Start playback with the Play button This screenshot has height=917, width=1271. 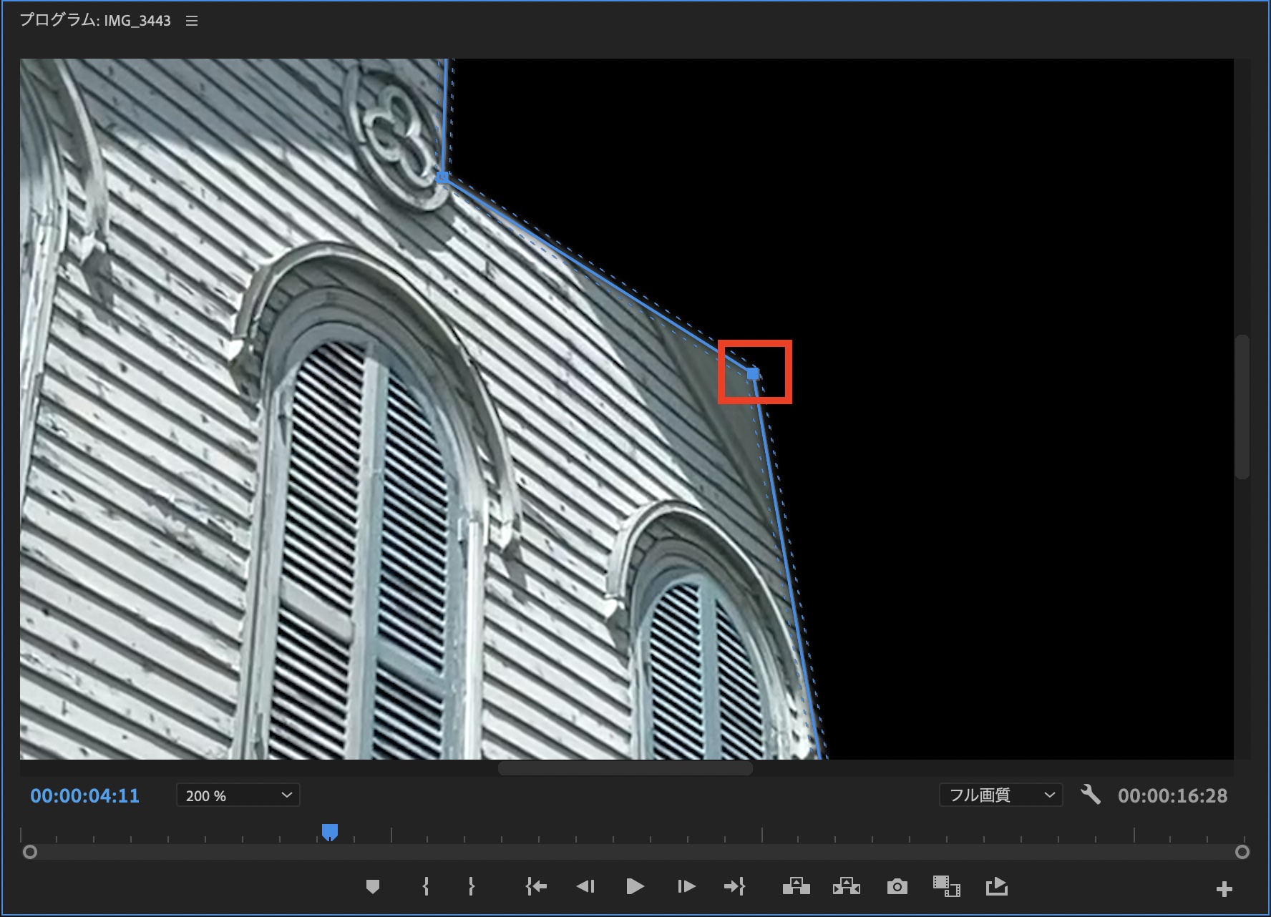[x=634, y=887]
